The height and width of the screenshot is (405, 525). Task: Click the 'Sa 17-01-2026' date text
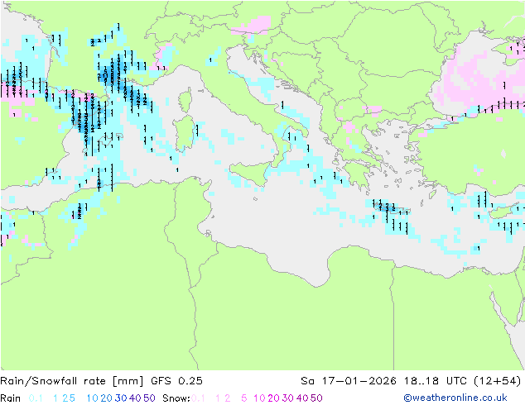coord(349,381)
